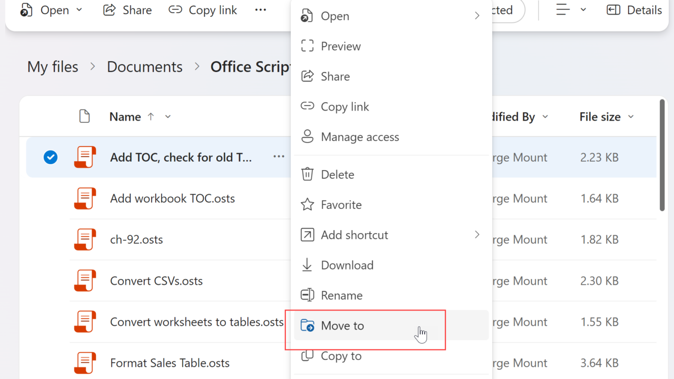The width and height of the screenshot is (674, 379).
Task: Open the Details pane
Action: 634,10
